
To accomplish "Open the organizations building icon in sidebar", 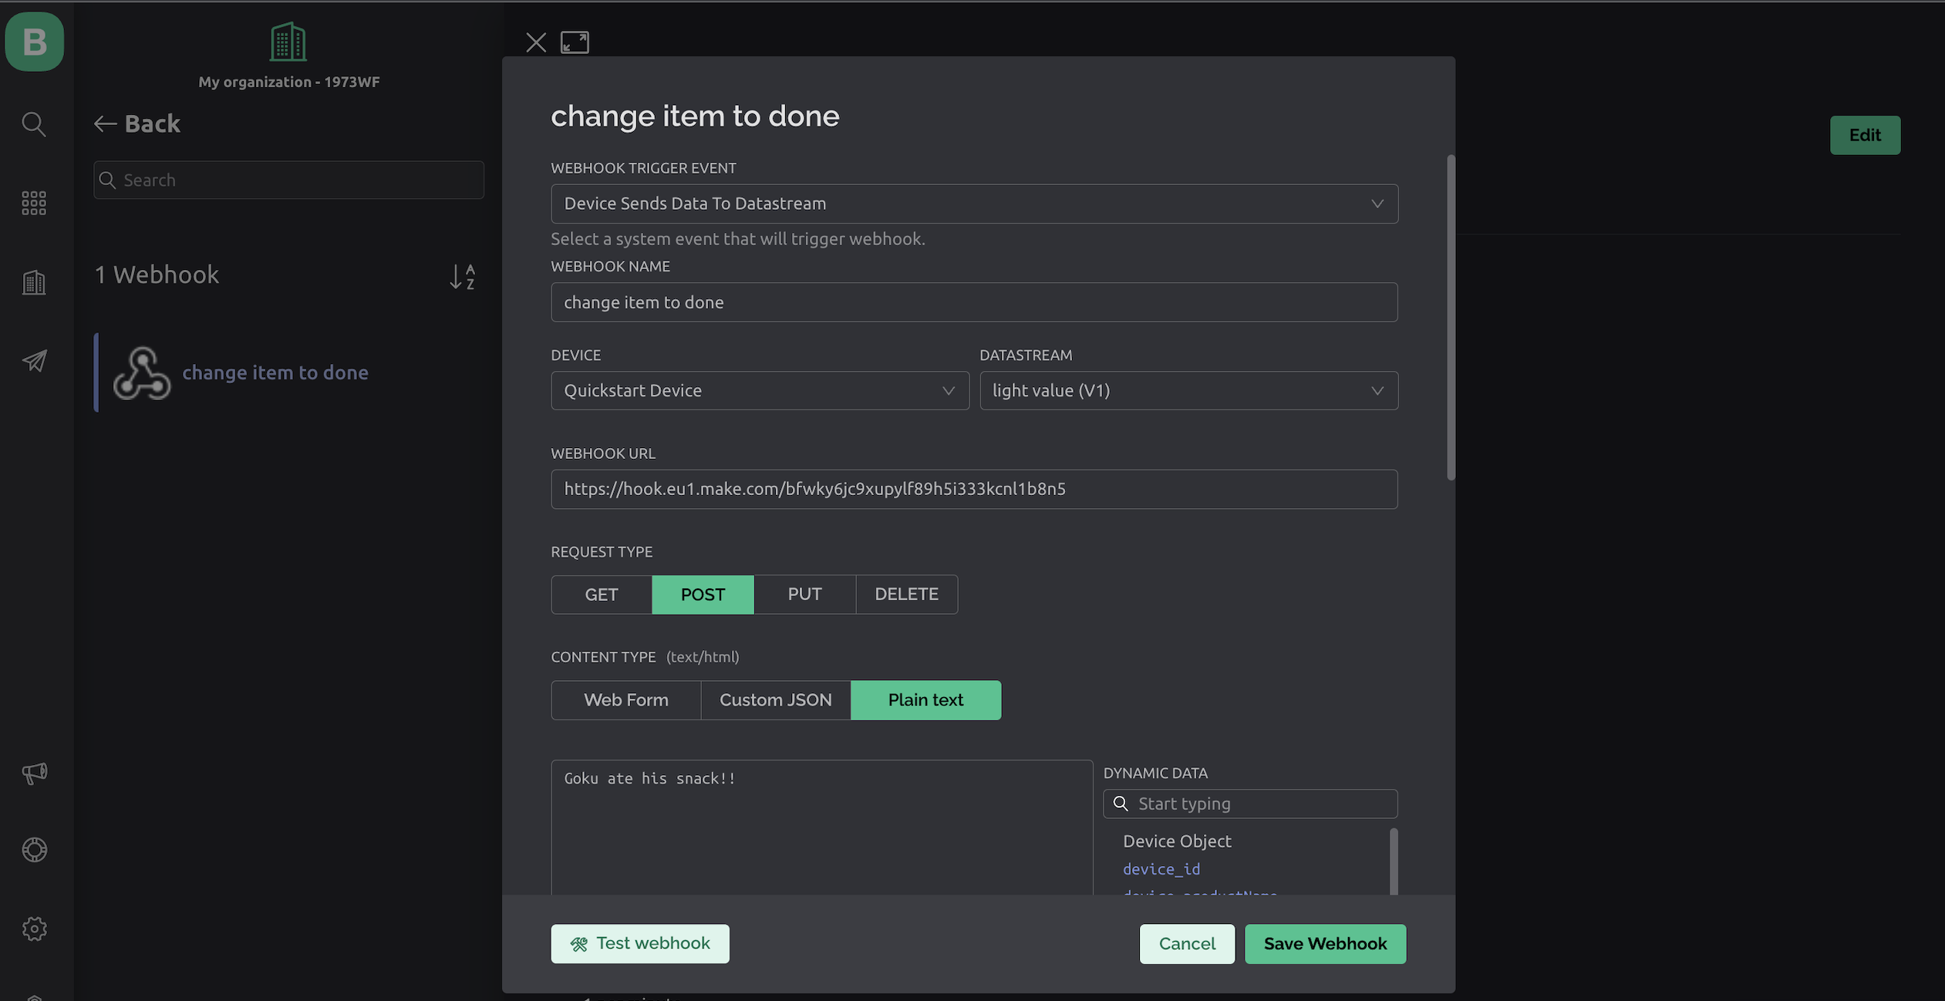I will pyautogui.click(x=34, y=282).
